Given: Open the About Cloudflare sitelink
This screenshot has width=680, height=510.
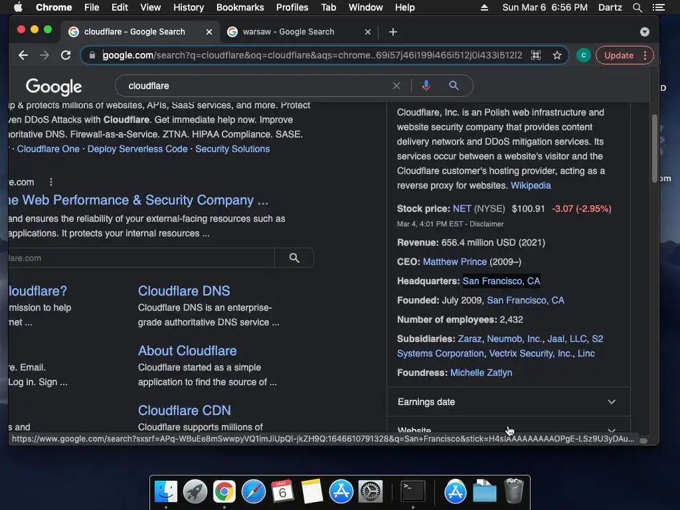Looking at the screenshot, I should [x=187, y=351].
